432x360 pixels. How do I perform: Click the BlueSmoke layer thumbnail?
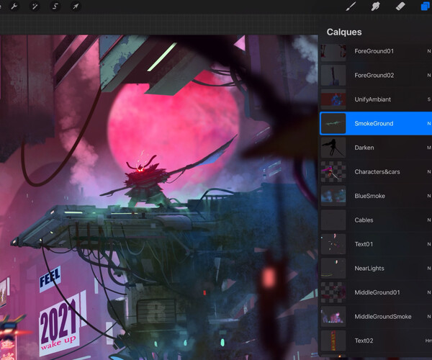click(333, 196)
